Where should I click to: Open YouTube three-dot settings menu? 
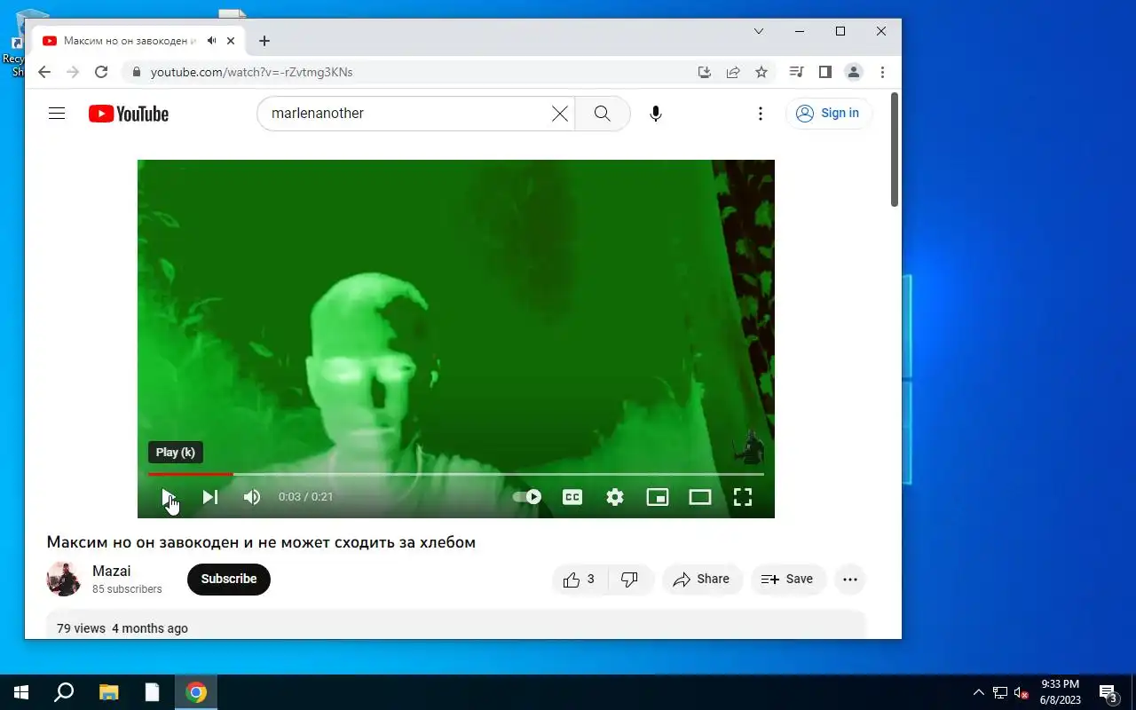pos(761,114)
